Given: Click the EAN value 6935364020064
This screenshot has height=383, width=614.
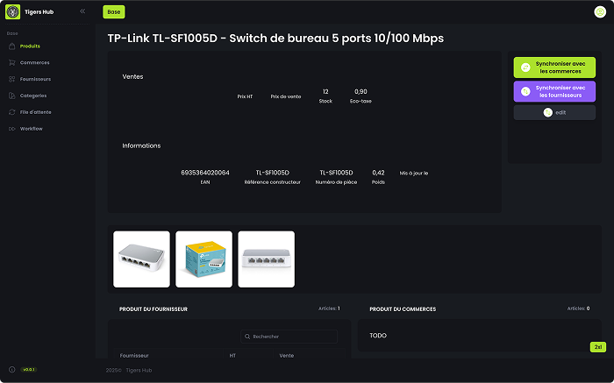Looking at the screenshot, I should point(205,173).
